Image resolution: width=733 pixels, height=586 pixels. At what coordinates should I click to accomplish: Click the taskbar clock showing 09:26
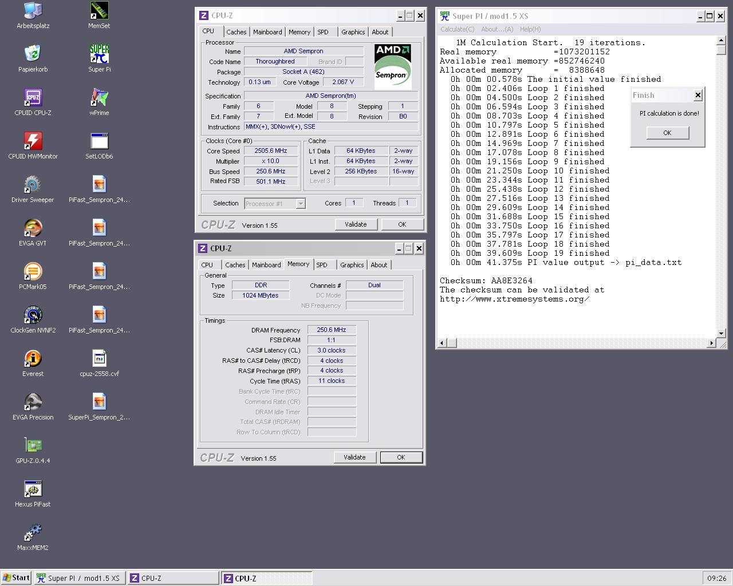(x=716, y=578)
